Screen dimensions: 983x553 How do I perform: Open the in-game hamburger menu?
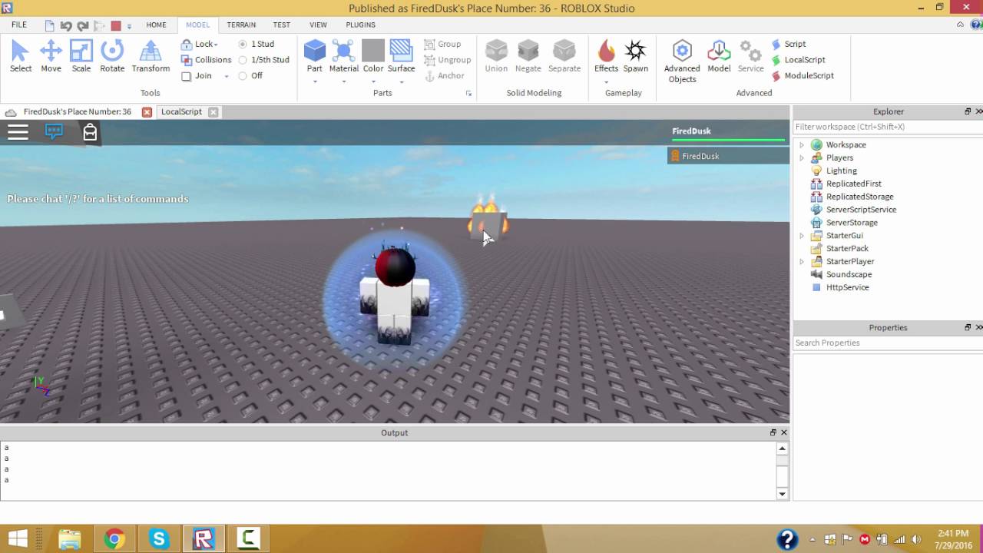tap(18, 132)
